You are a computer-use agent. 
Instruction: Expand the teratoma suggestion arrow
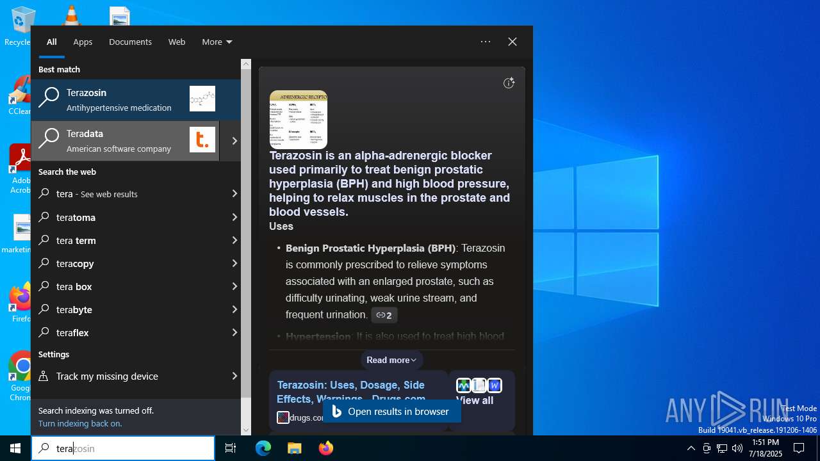click(x=234, y=217)
